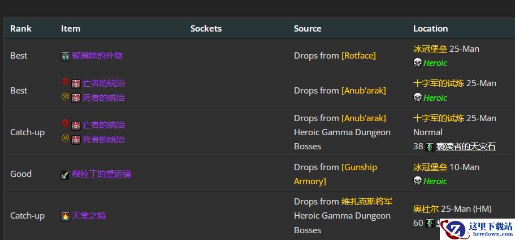Click the 穆拉丁的望远镜 item icon
The height and width of the screenshot is (240, 515).
(66, 175)
